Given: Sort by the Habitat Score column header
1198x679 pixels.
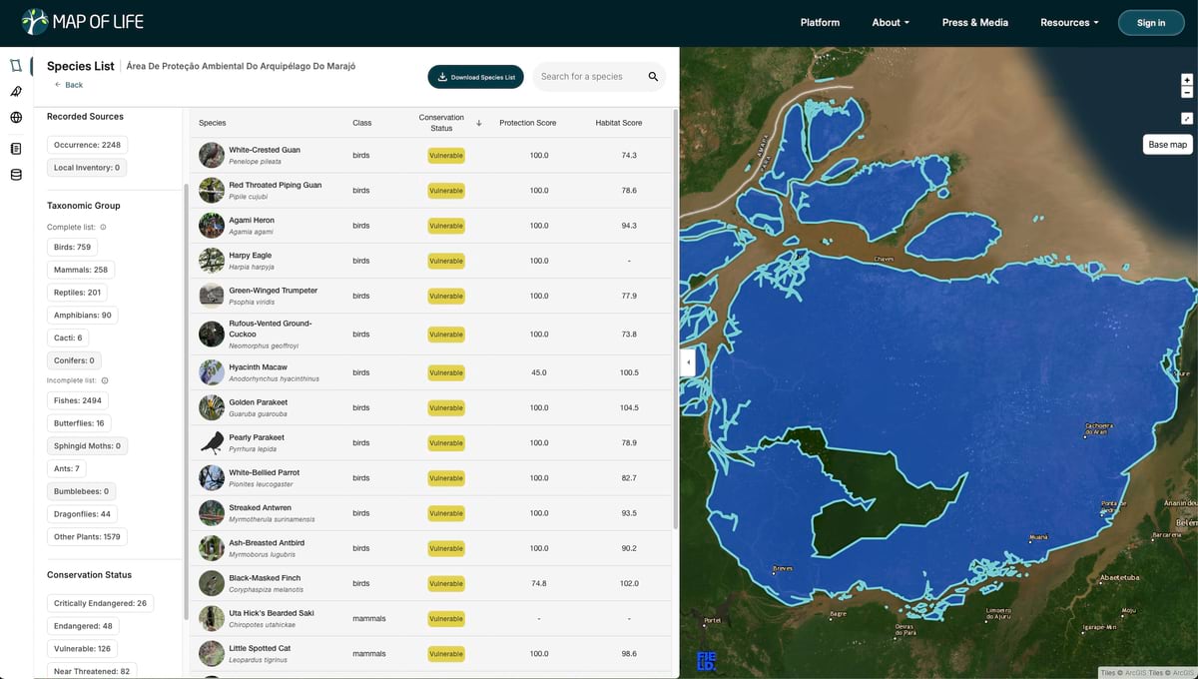Looking at the screenshot, I should tap(619, 123).
